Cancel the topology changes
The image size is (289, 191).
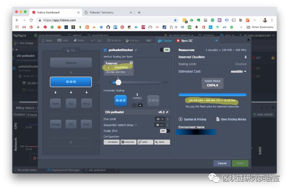[222, 163]
